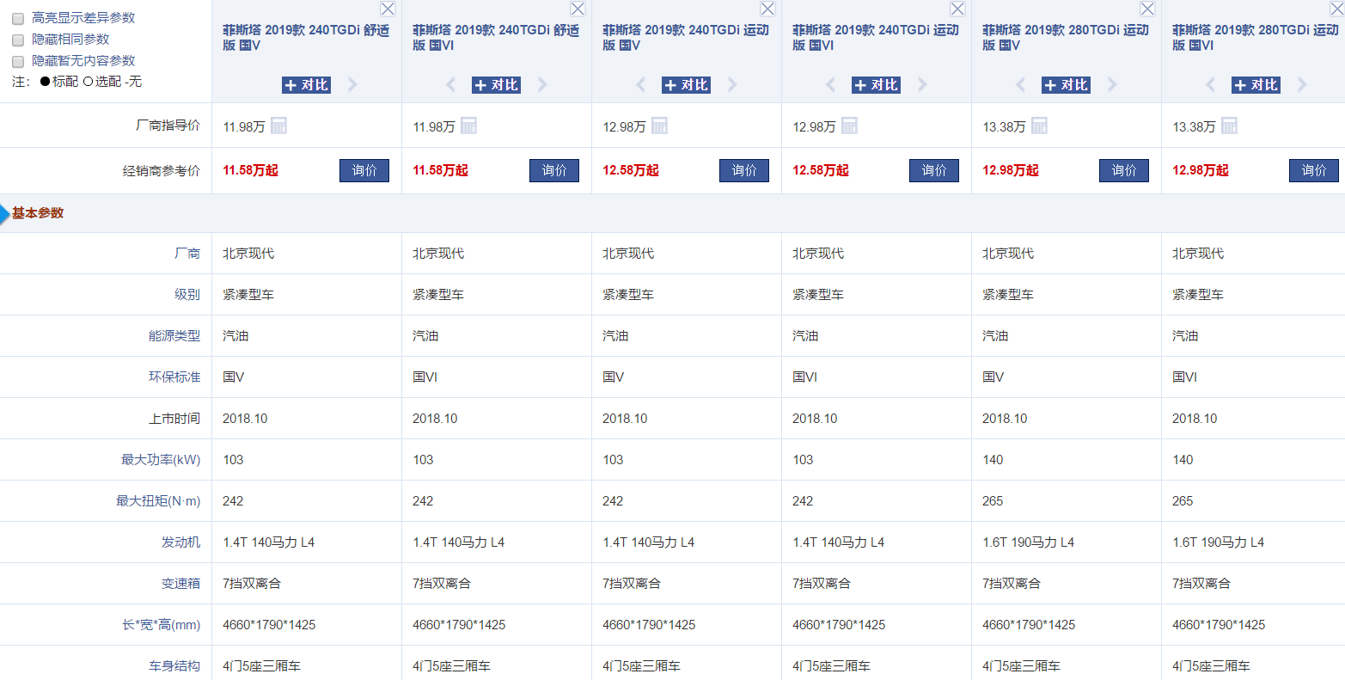Collapse the 基本参数 section
The width and height of the screenshot is (1345, 680).
point(37,213)
